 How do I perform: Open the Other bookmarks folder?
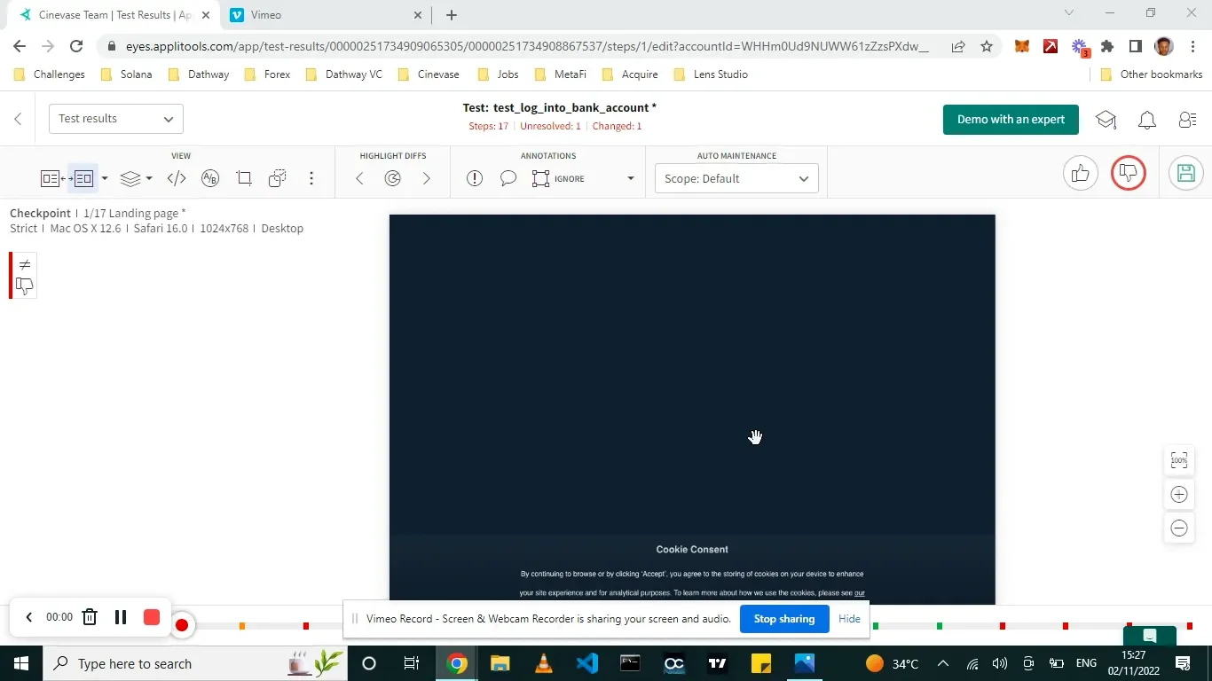click(1151, 74)
